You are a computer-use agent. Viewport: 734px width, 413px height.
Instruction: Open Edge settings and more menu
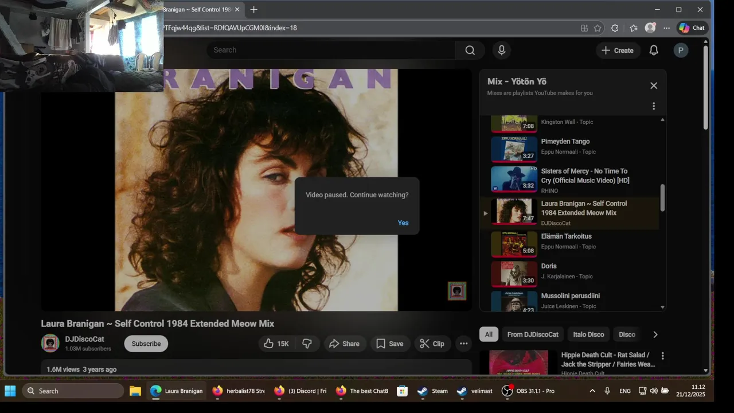(x=666, y=28)
